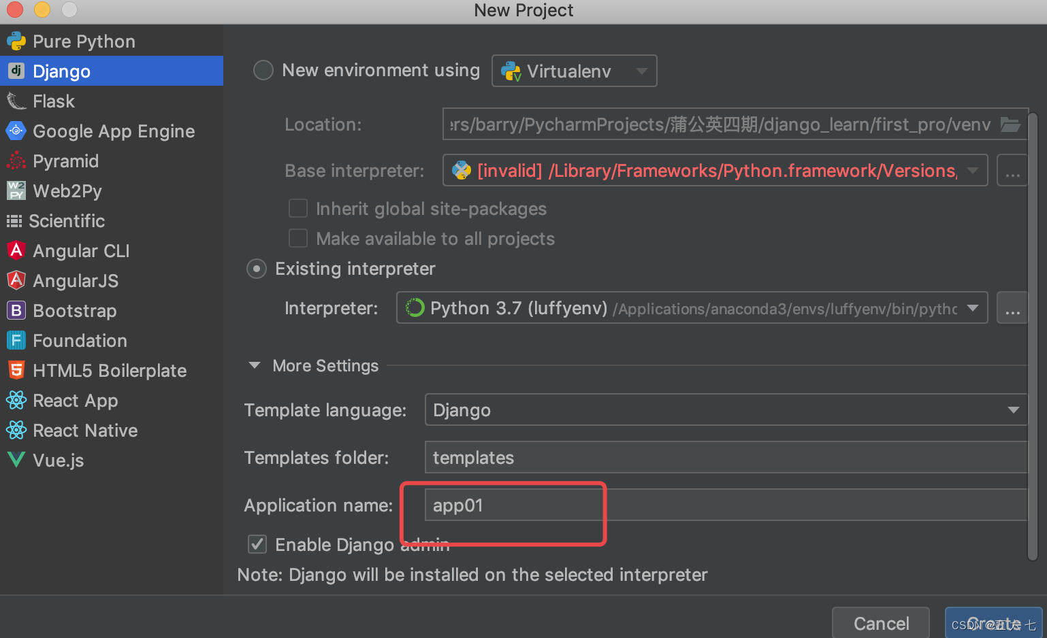Open the Base interpreter dropdown

[715, 170]
